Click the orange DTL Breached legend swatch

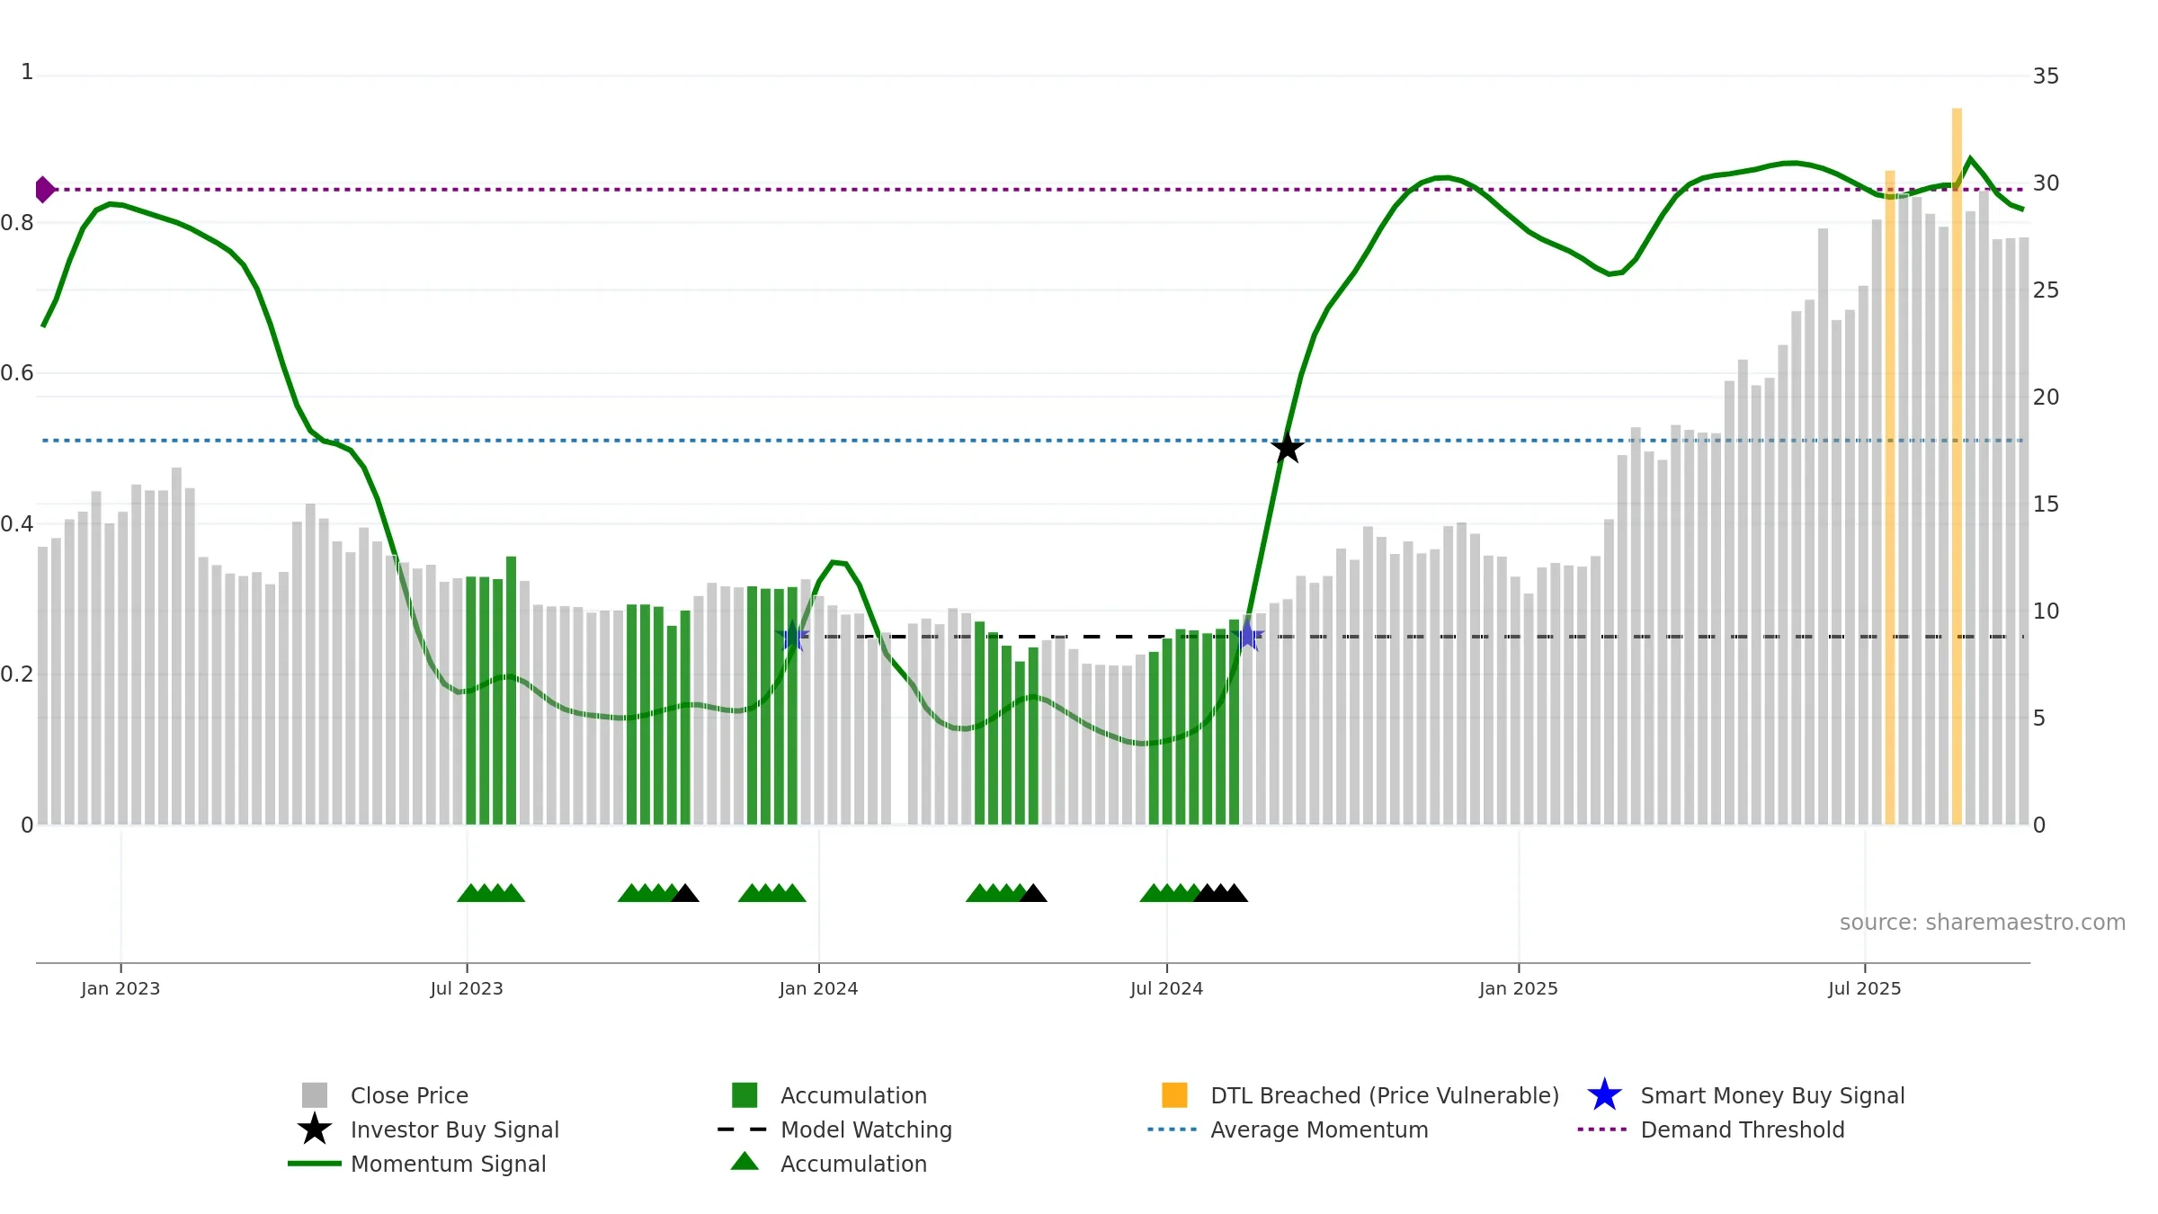click(x=1174, y=1095)
